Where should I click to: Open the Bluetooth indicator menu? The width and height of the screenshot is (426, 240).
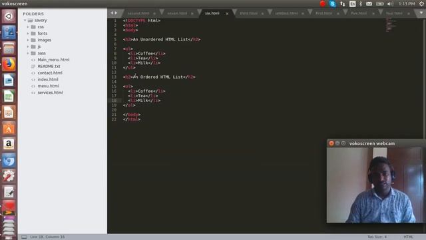tap(361, 4)
